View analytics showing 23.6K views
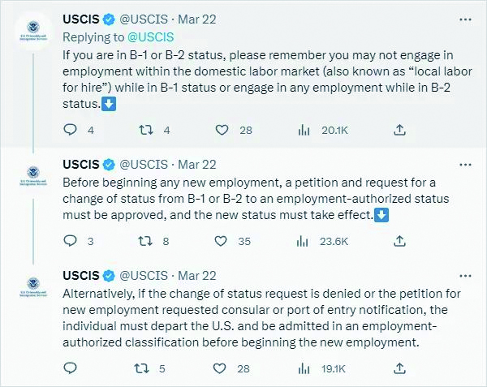Image resolution: width=487 pixels, height=387 pixels. pyautogui.click(x=302, y=241)
